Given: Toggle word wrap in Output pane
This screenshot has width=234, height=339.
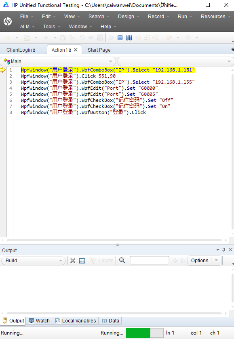Looking at the screenshot, I should (82, 261).
